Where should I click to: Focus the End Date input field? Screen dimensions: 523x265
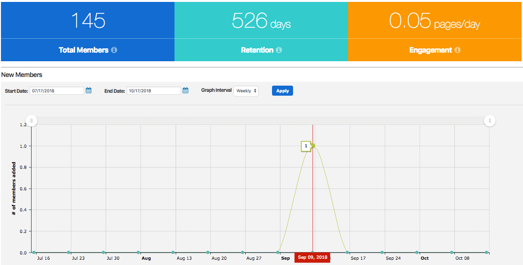154,91
